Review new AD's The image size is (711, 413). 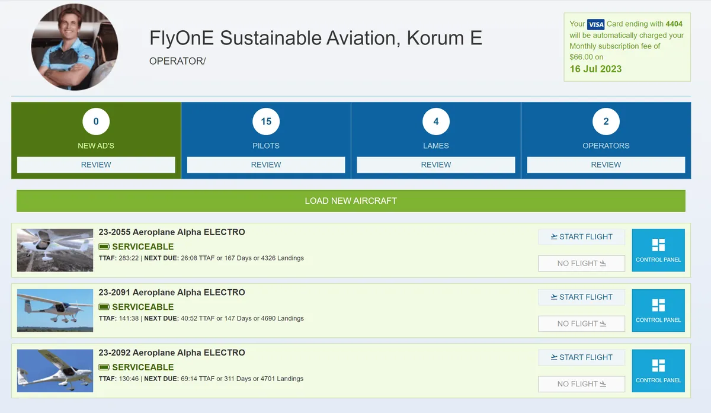[96, 165]
